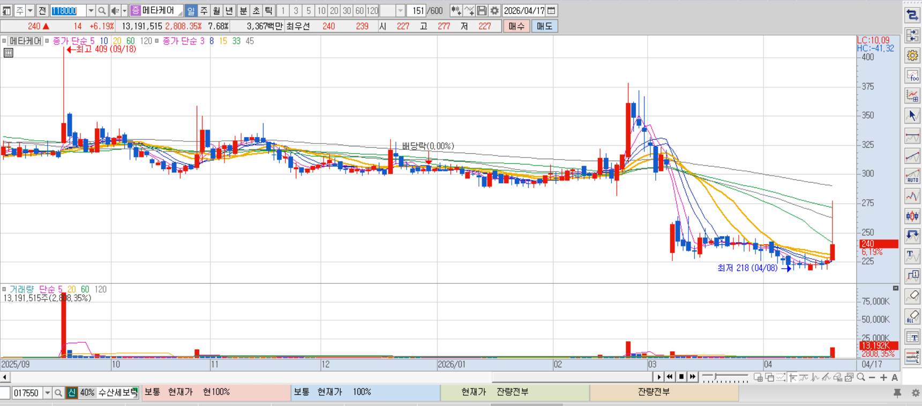Click the add candle indicator icon
This screenshot has height=406, width=922.
point(456,11)
